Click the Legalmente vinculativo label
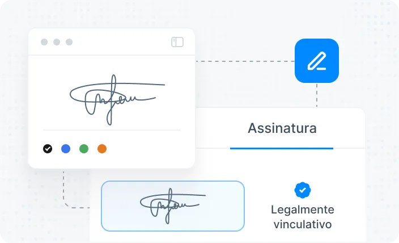399x243 pixels. 302,217
